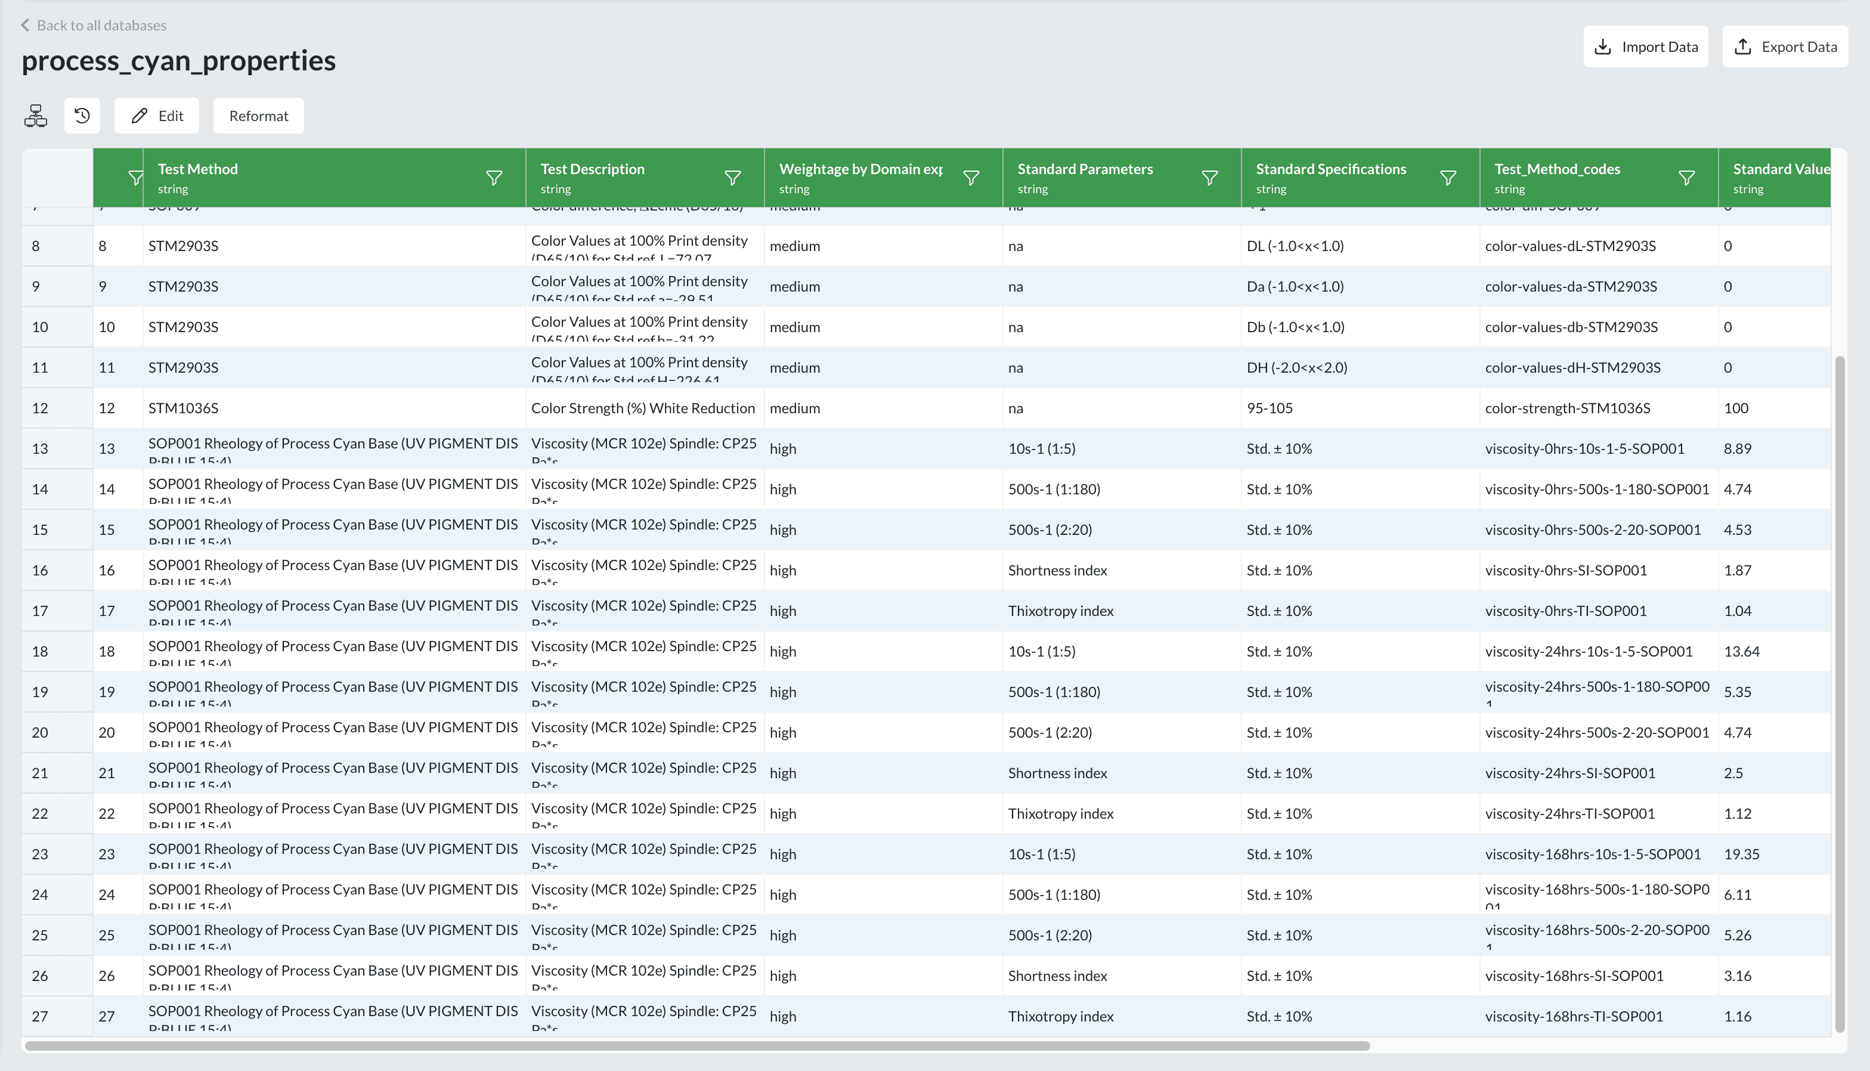Click the Reformat button
This screenshot has height=1071, width=1870.
tap(258, 116)
